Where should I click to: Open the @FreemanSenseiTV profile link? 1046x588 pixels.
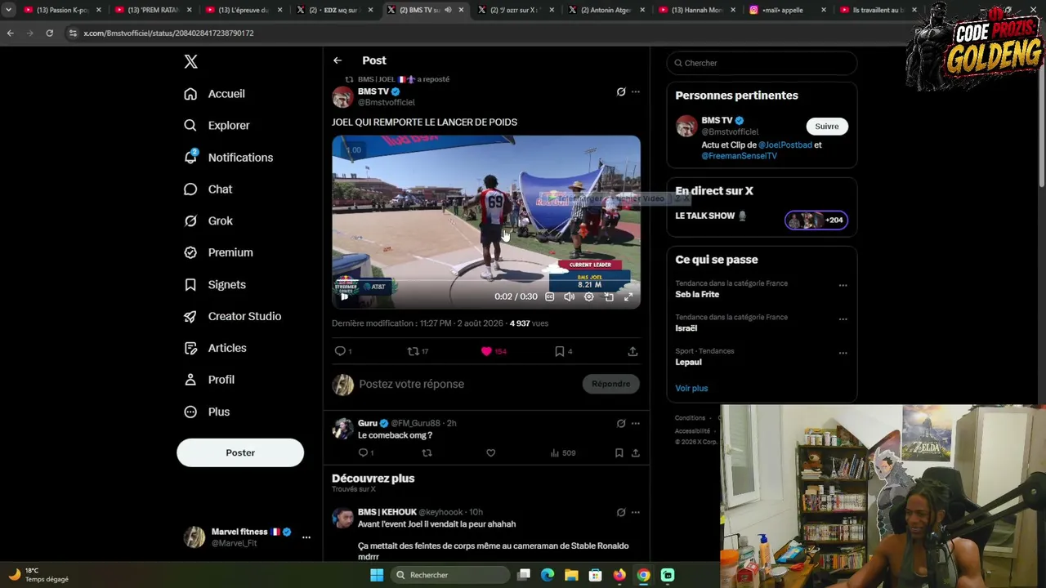[740, 156]
